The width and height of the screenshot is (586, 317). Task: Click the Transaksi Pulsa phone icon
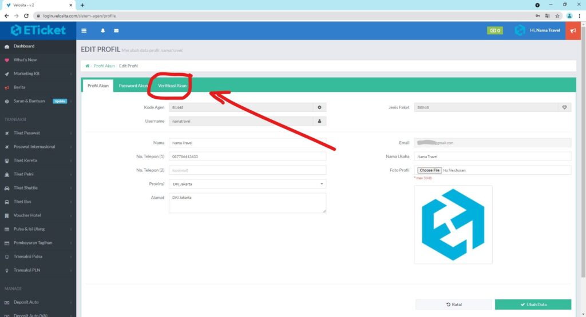[x=7, y=256]
